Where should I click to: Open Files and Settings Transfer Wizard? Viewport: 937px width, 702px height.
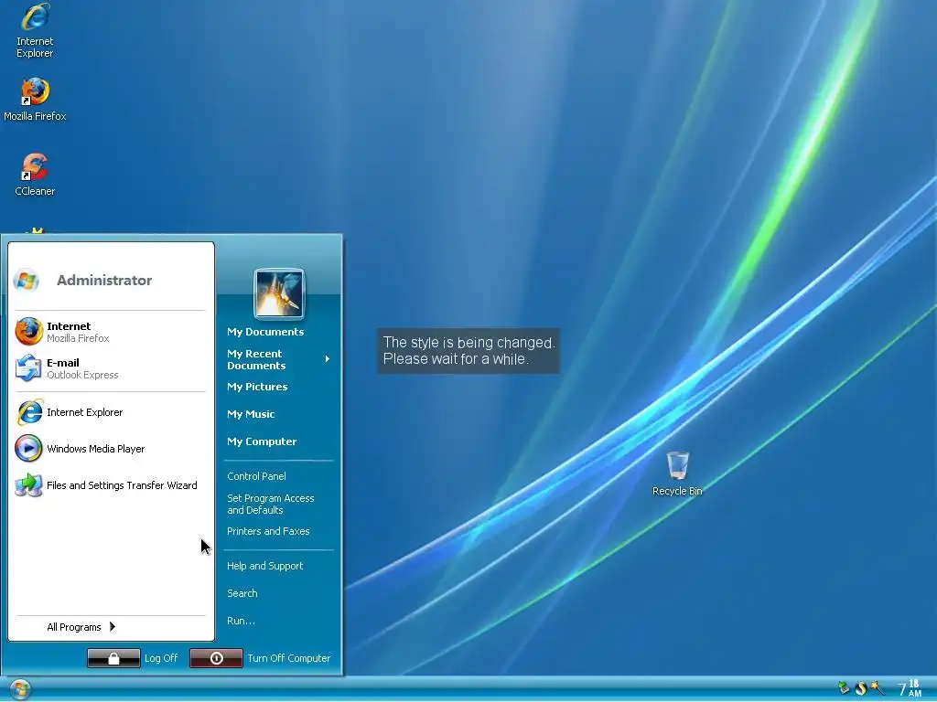tap(111, 484)
